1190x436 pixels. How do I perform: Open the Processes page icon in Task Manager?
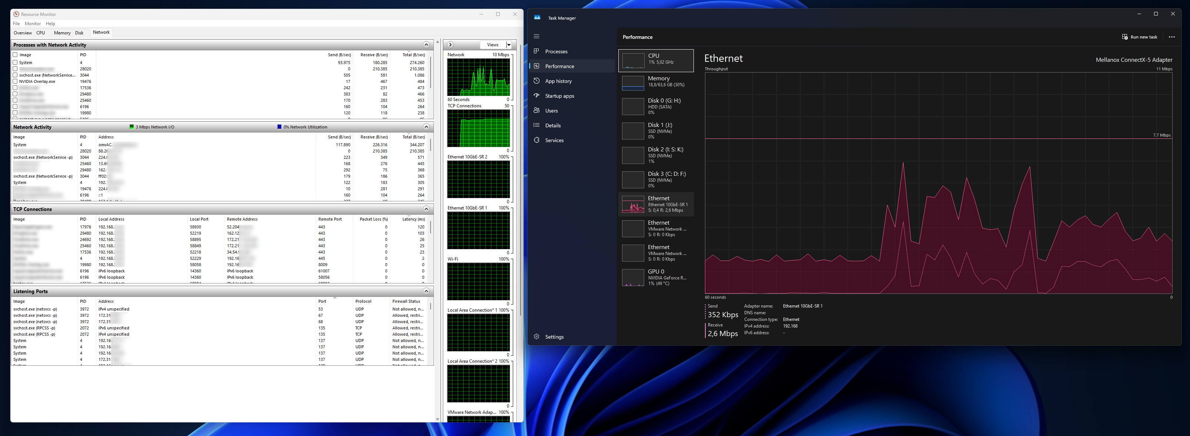coord(536,51)
